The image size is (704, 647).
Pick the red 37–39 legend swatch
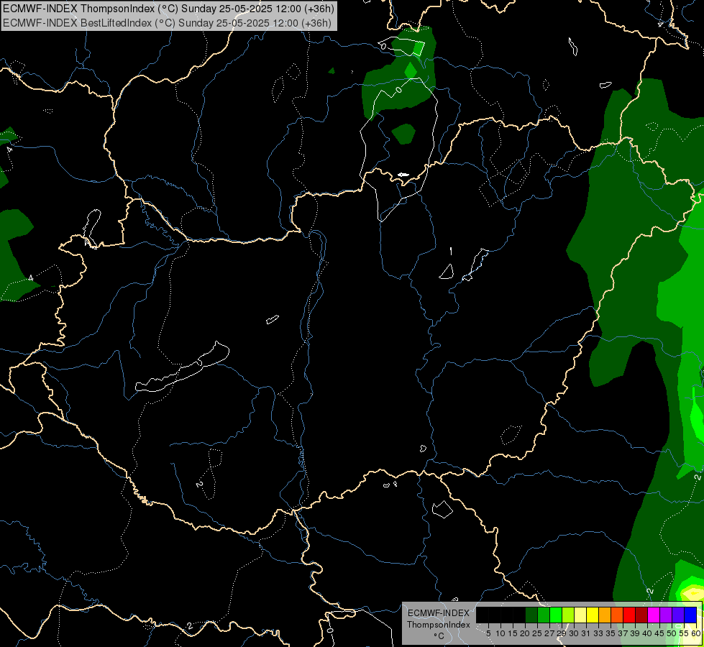pos(629,615)
